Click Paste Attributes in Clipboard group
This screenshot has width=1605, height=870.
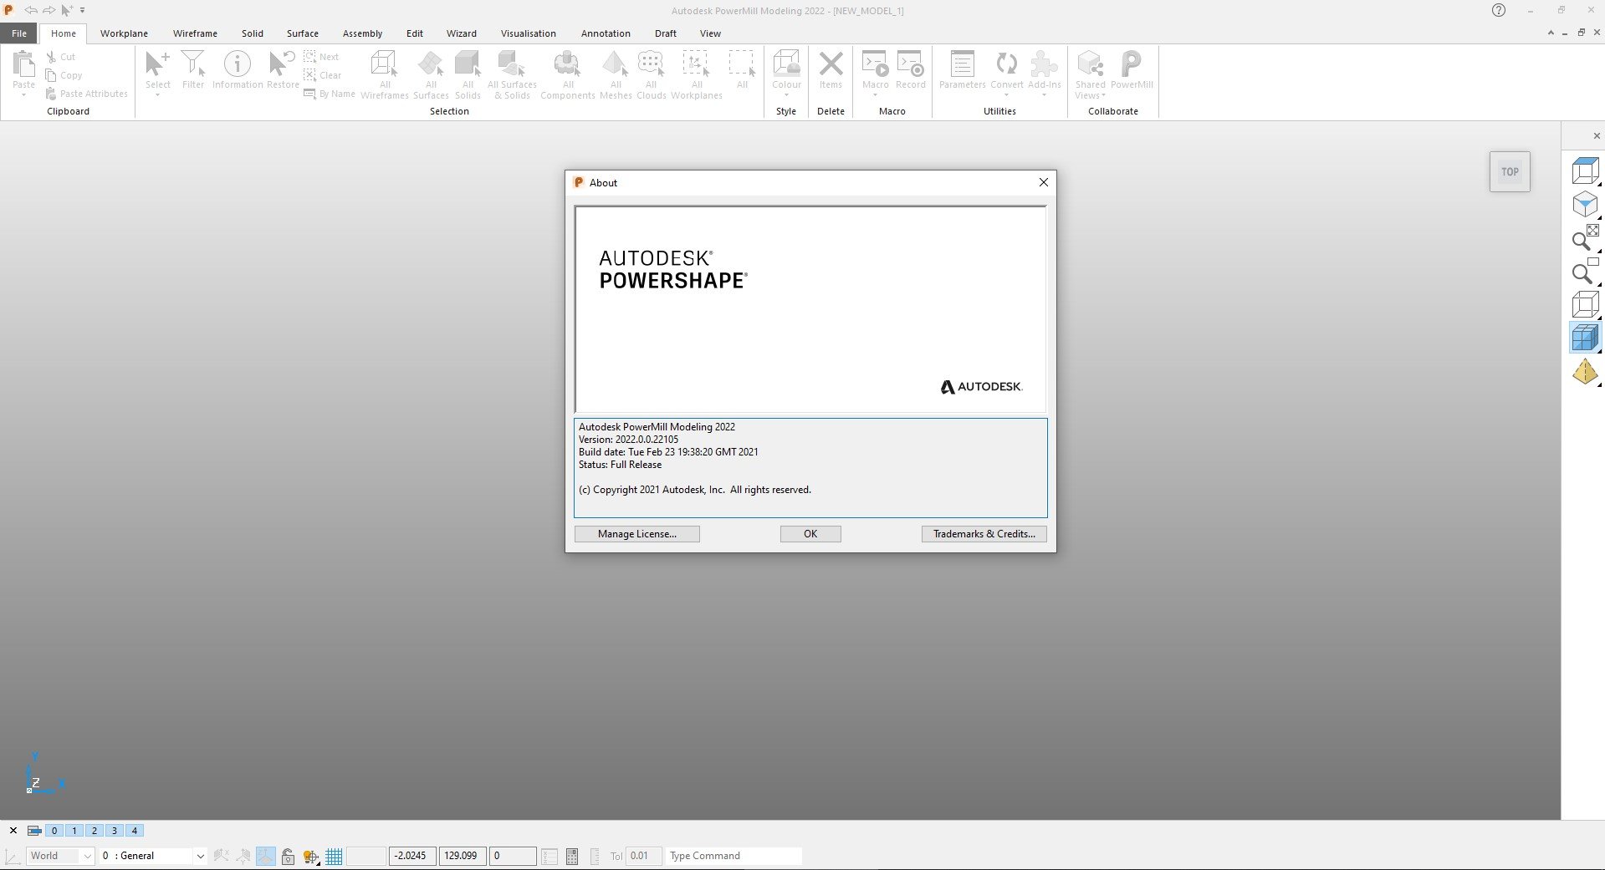pos(87,94)
